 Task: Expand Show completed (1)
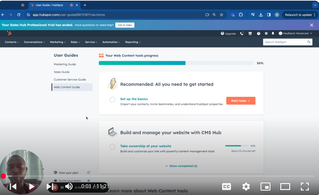[x=181, y=166]
